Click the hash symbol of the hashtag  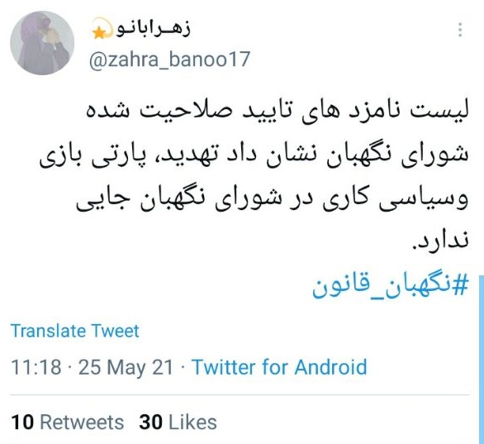click(x=462, y=286)
